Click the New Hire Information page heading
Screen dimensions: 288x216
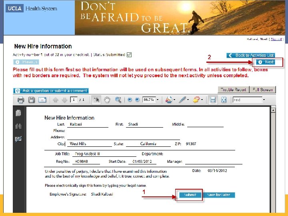(x=43, y=46)
